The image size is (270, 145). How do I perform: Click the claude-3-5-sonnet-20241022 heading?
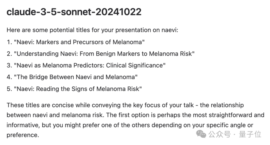coord(74,12)
